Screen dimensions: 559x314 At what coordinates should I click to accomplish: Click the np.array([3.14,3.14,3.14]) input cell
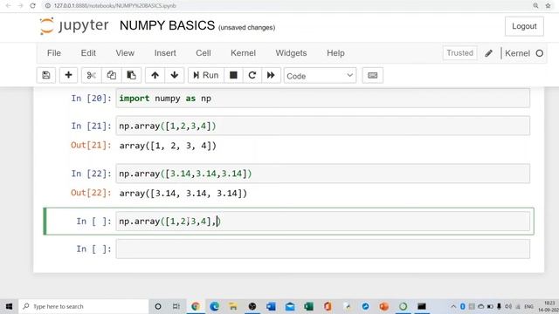(322, 174)
